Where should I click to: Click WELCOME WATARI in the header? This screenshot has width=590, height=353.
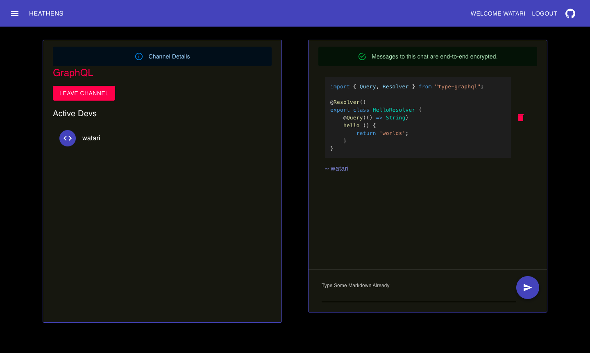click(x=498, y=13)
